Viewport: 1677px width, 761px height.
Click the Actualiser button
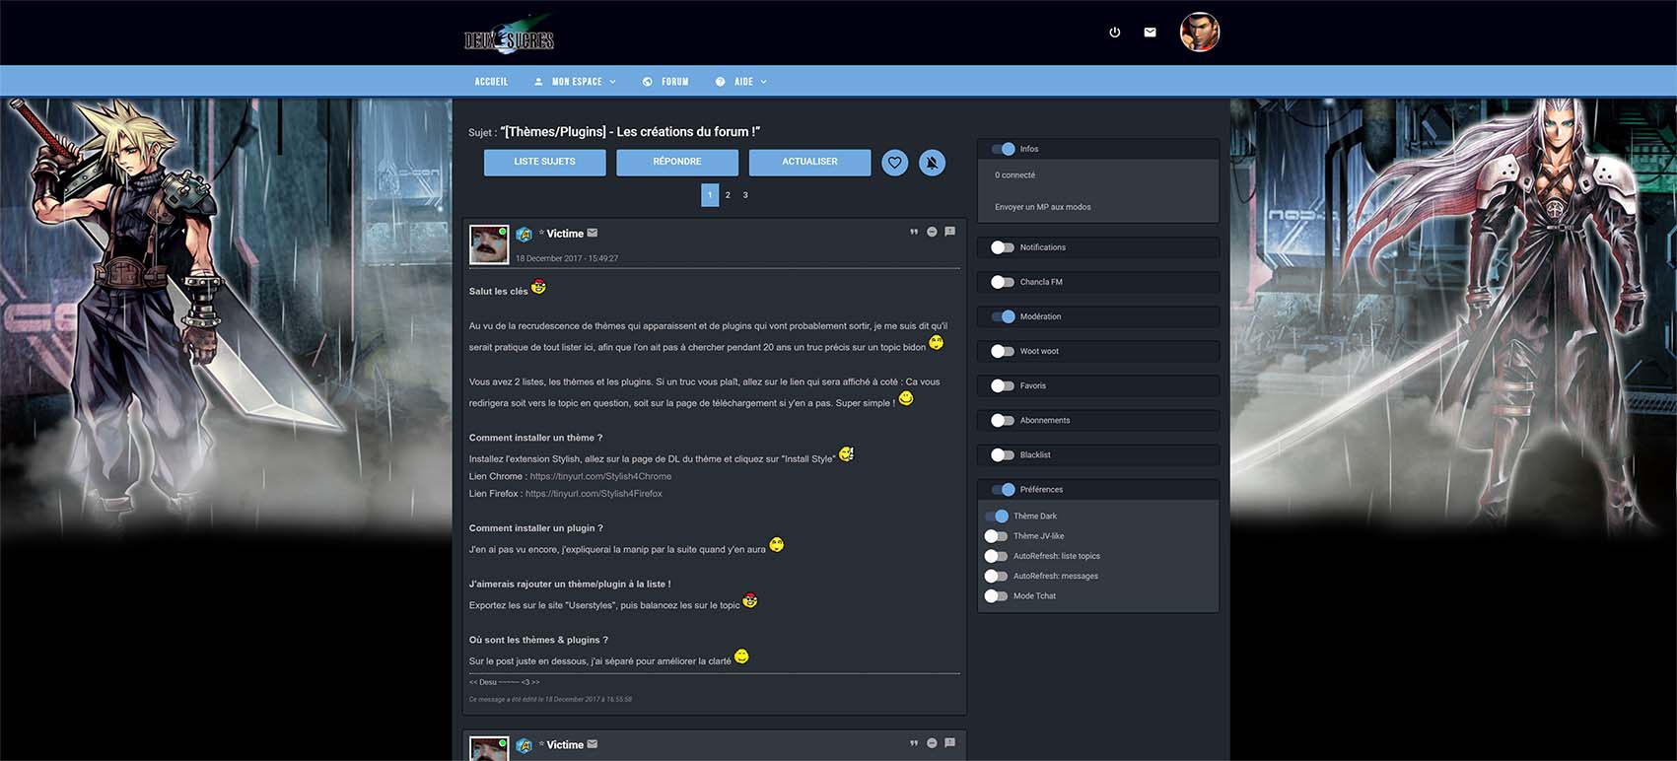[809, 163]
